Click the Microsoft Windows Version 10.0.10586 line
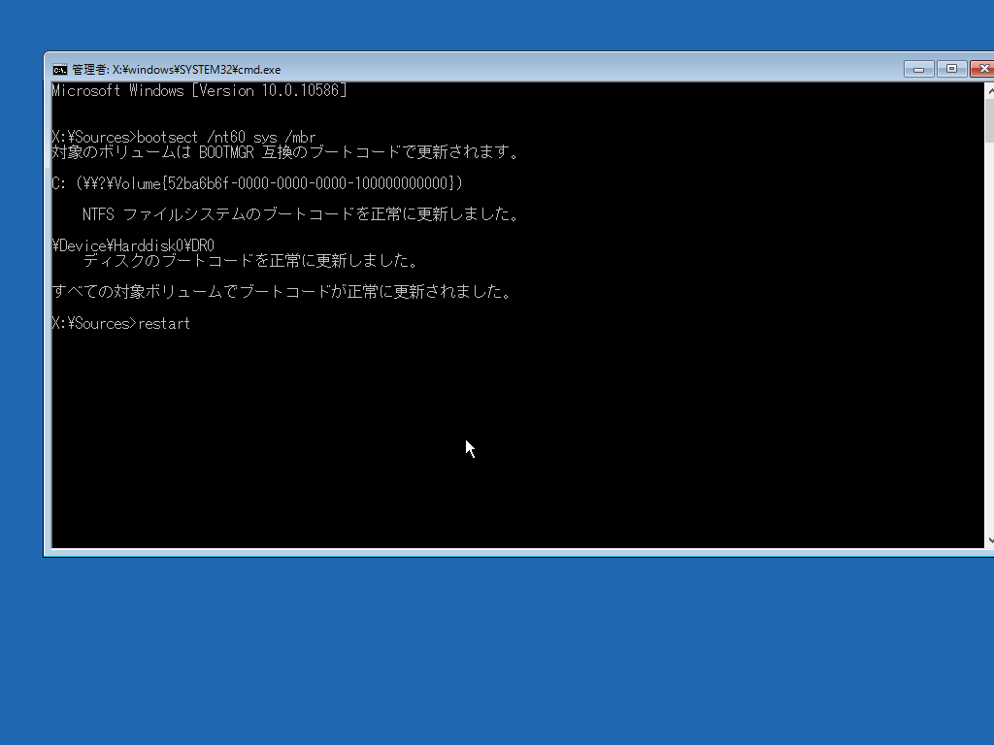Viewport: 994px width, 745px height. click(200, 90)
